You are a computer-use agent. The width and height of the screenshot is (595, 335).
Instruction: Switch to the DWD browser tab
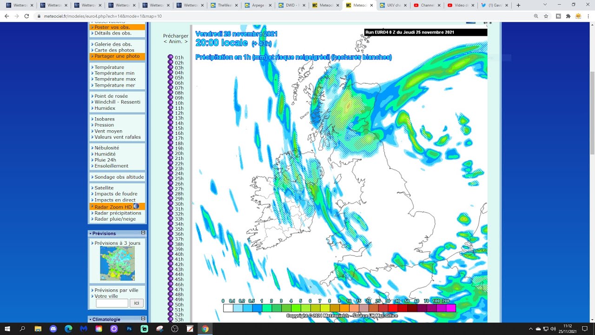[x=292, y=5]
